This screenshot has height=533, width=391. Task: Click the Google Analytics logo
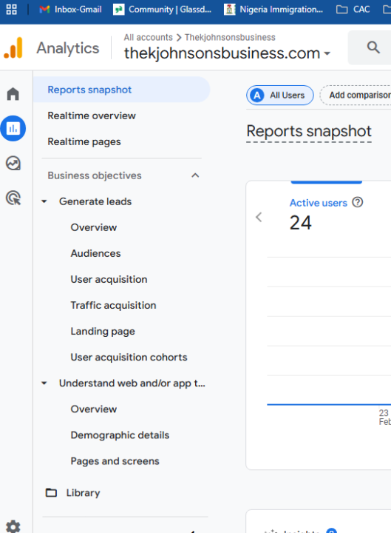[13, 48]
